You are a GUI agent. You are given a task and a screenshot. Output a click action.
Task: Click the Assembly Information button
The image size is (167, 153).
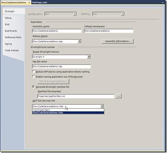[x=118, y=41]
